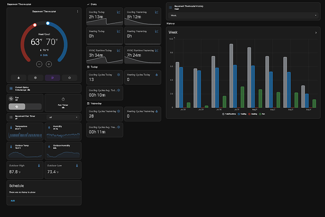Image resolution: width=325 pixels, height=217 pixels.
Task: Click the Heating Cycles Today flame icon
Action: click(x=157, y=75)
